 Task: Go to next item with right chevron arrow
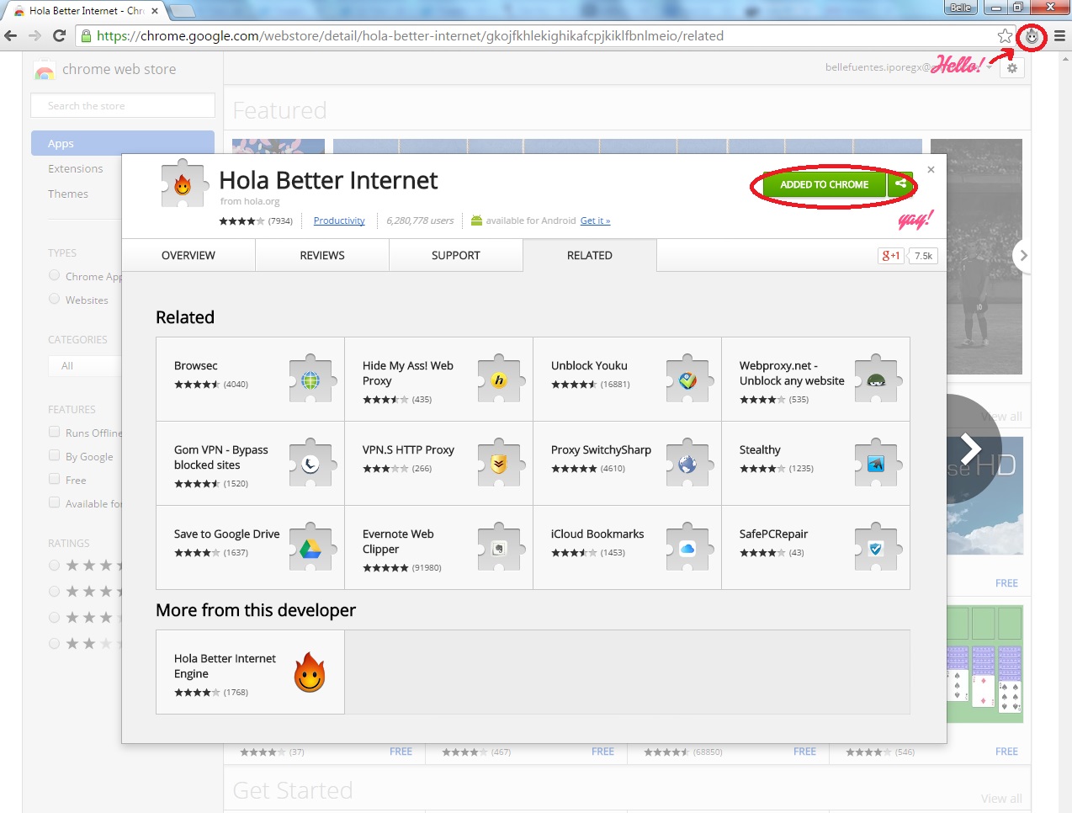(1023, 256)
